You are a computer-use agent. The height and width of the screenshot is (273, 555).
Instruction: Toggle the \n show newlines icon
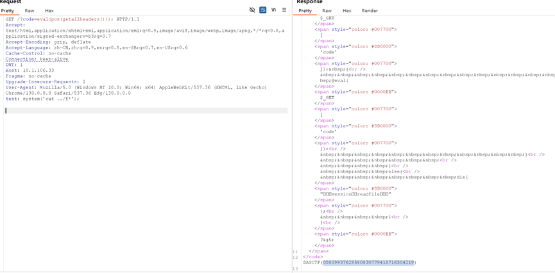tap(273, 10)
